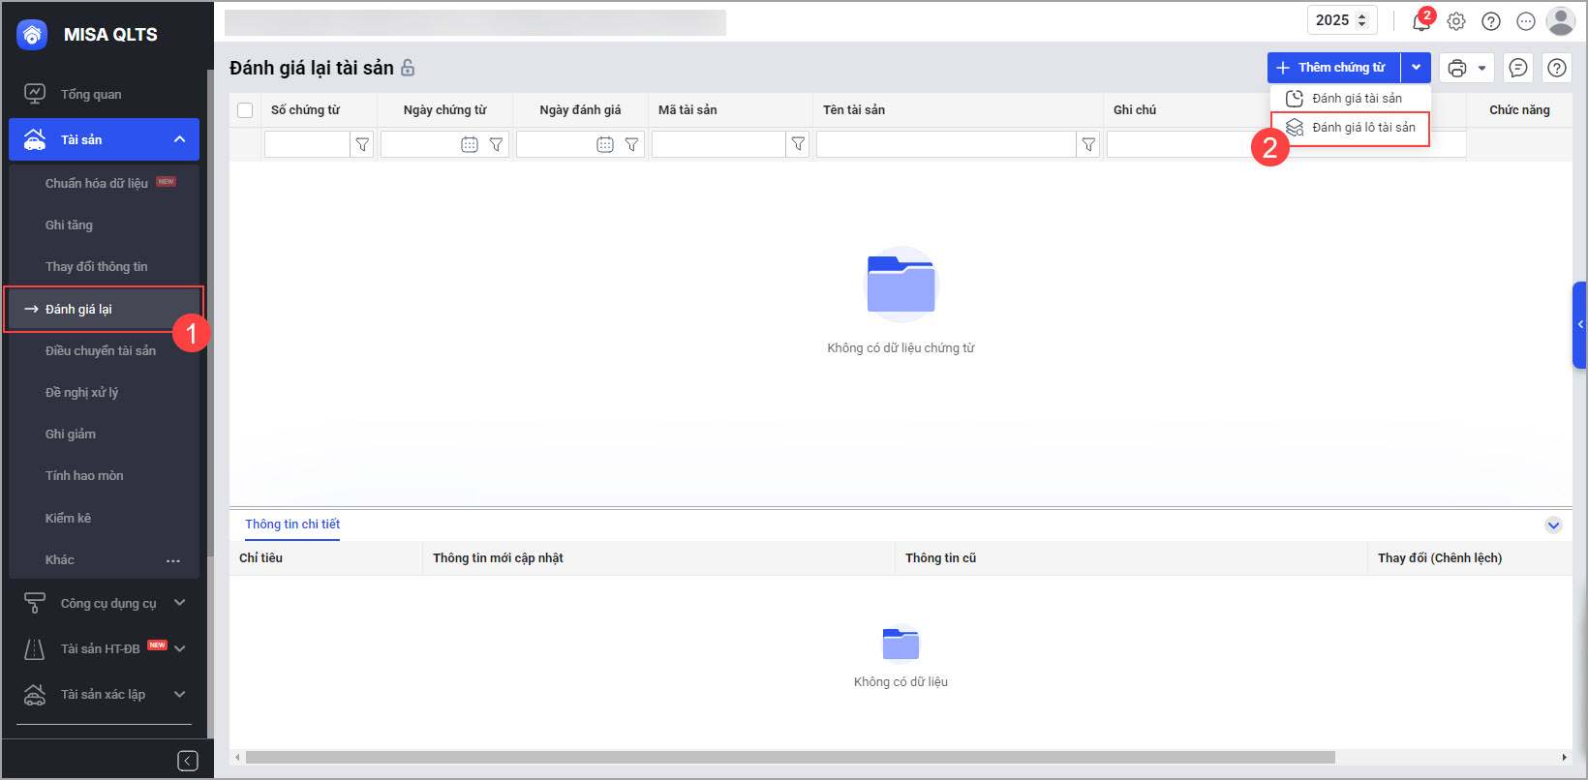
Task: Change the year 2025 stepper
Action: (1361, 20)
